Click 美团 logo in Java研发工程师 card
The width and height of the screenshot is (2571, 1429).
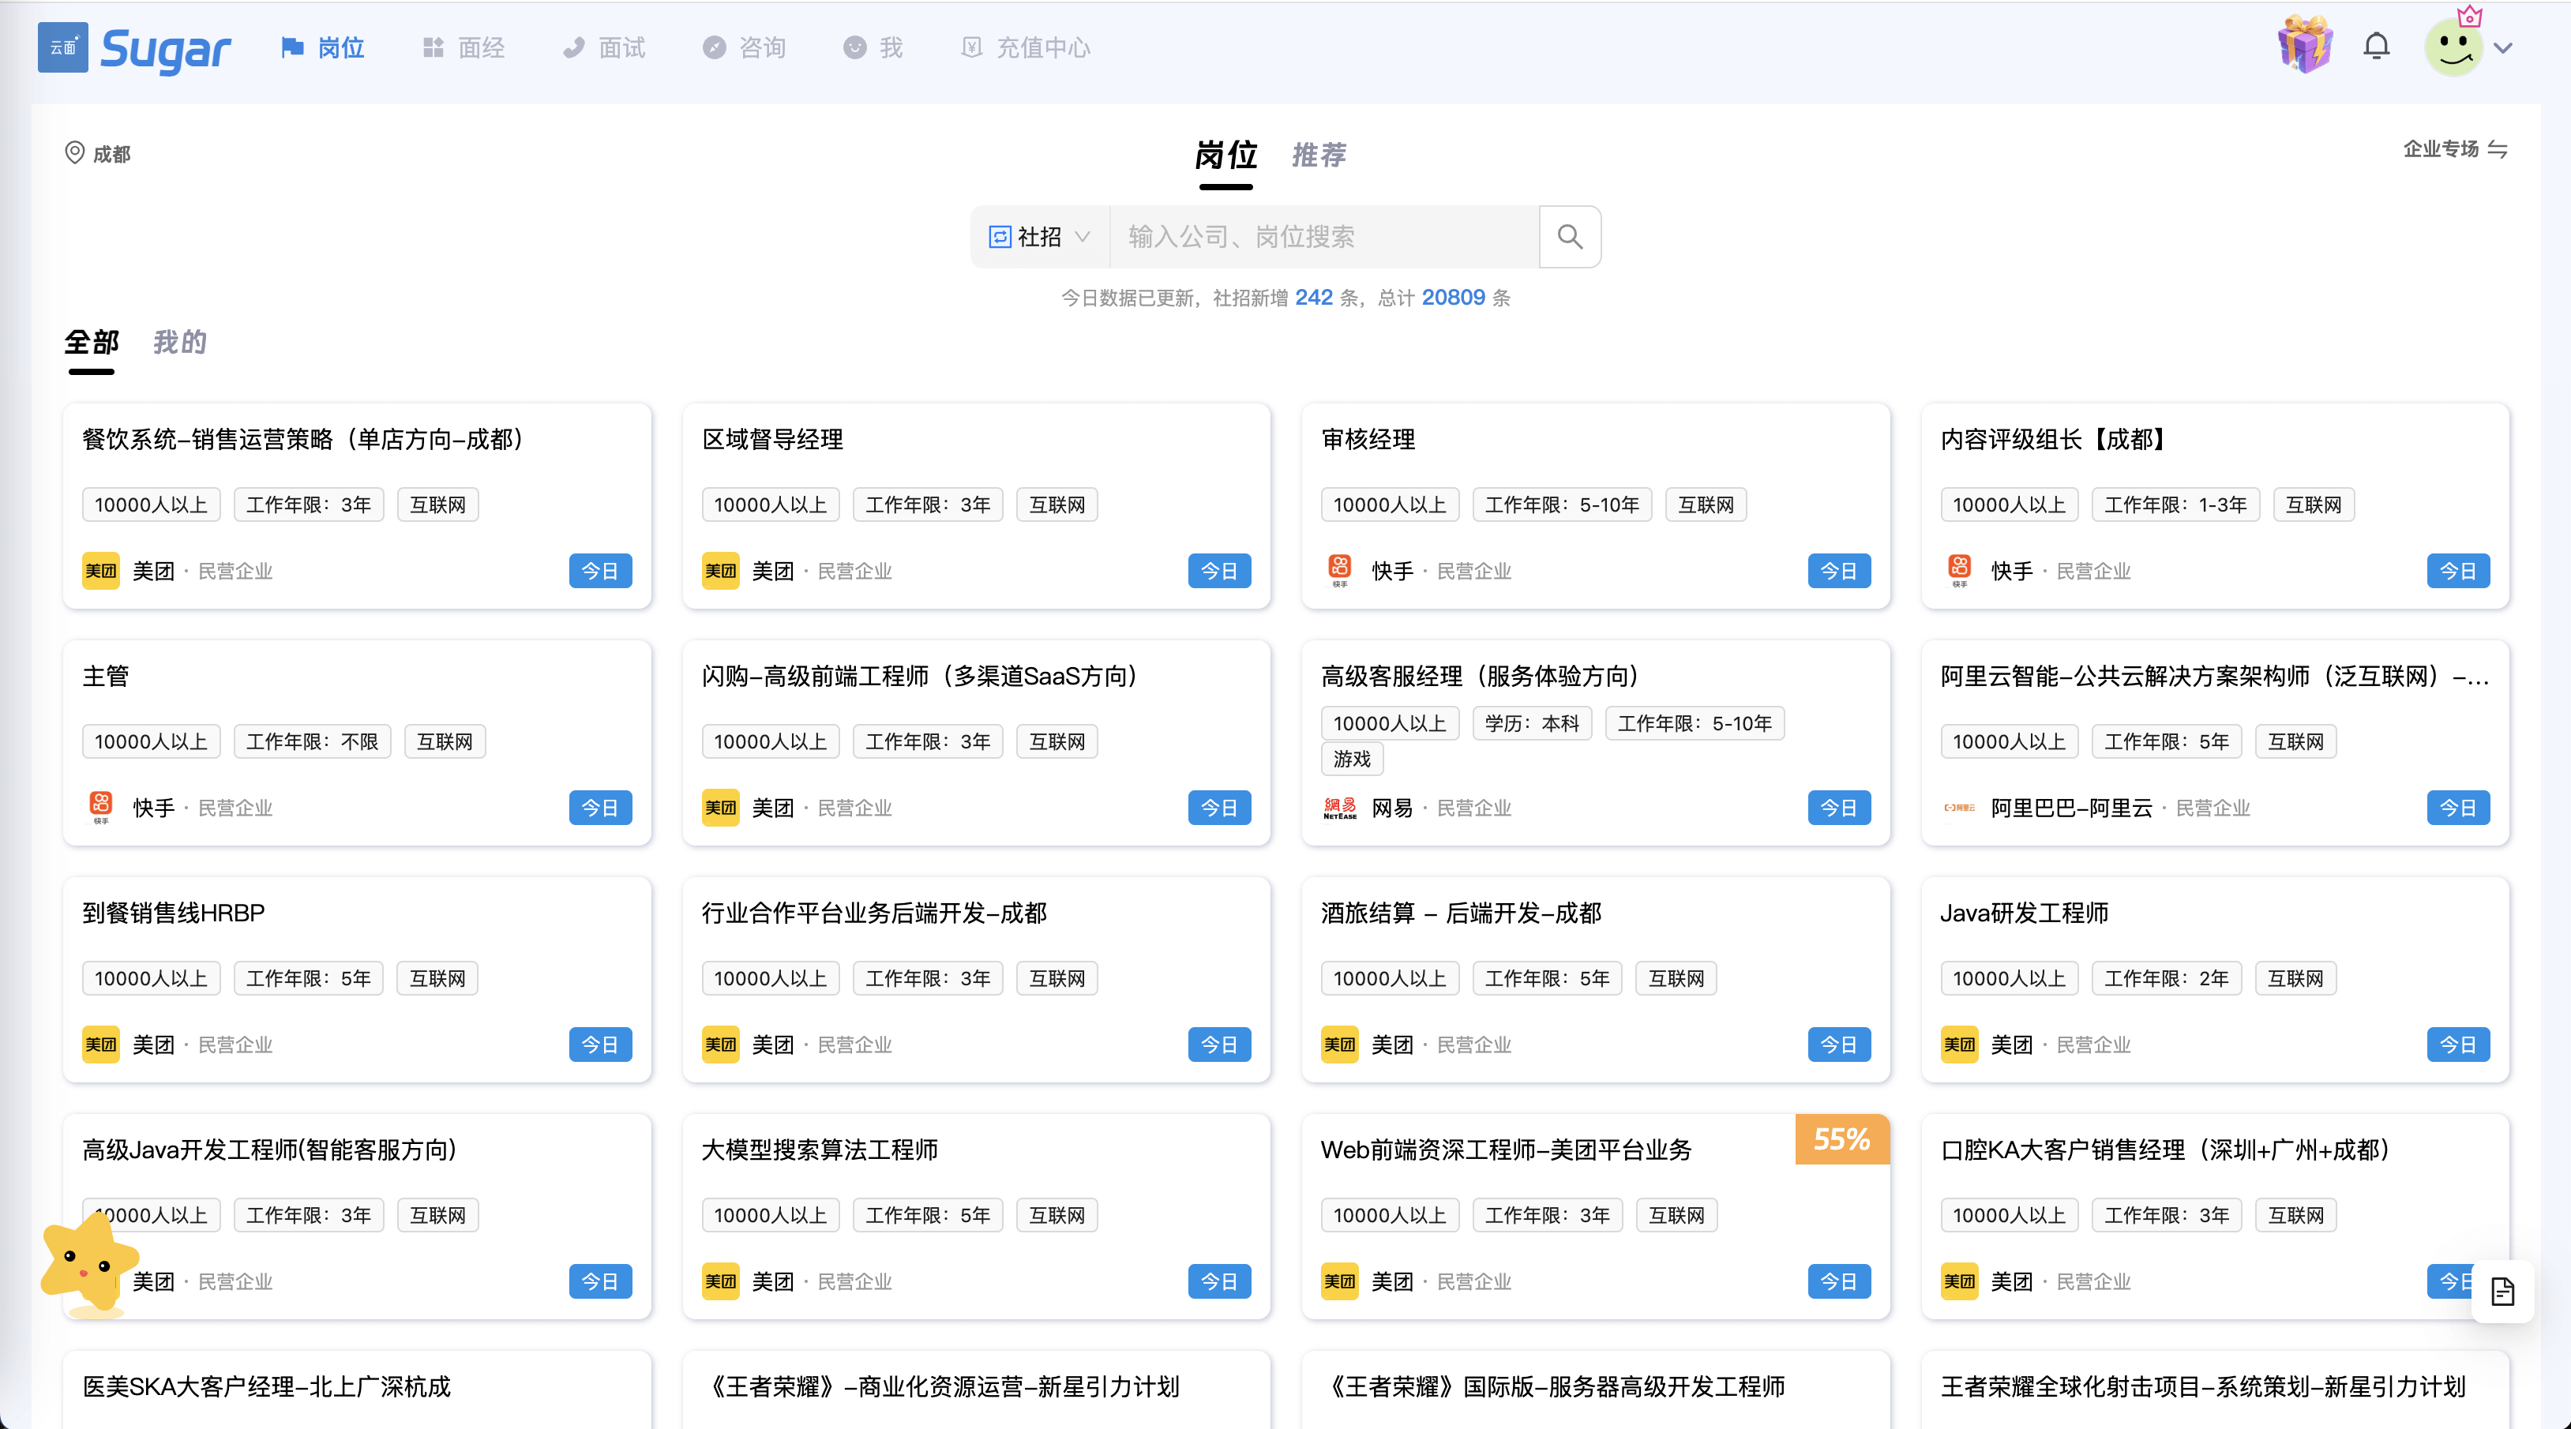tap(1958, 1045)
